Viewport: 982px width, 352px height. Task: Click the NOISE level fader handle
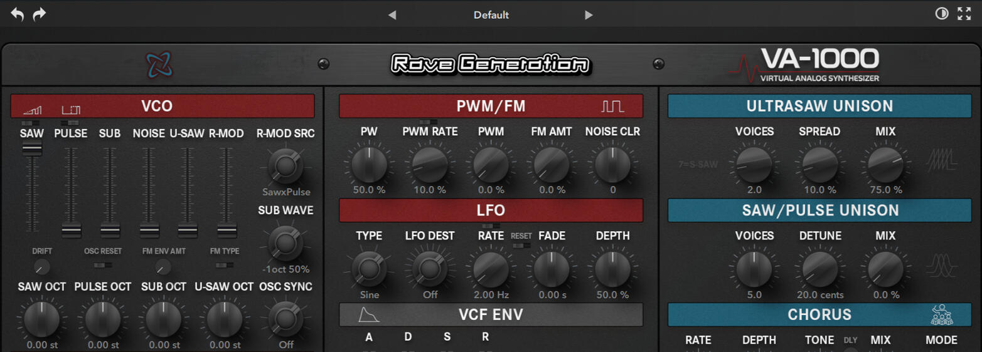[149, 230]
